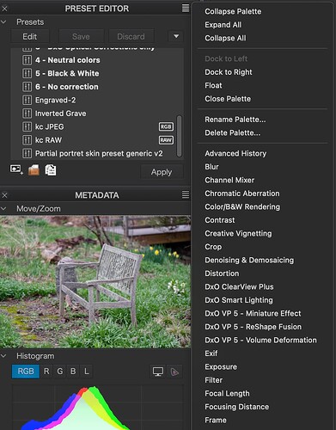Select DxO ClearView Plus menu entry

tap(239, 286)
